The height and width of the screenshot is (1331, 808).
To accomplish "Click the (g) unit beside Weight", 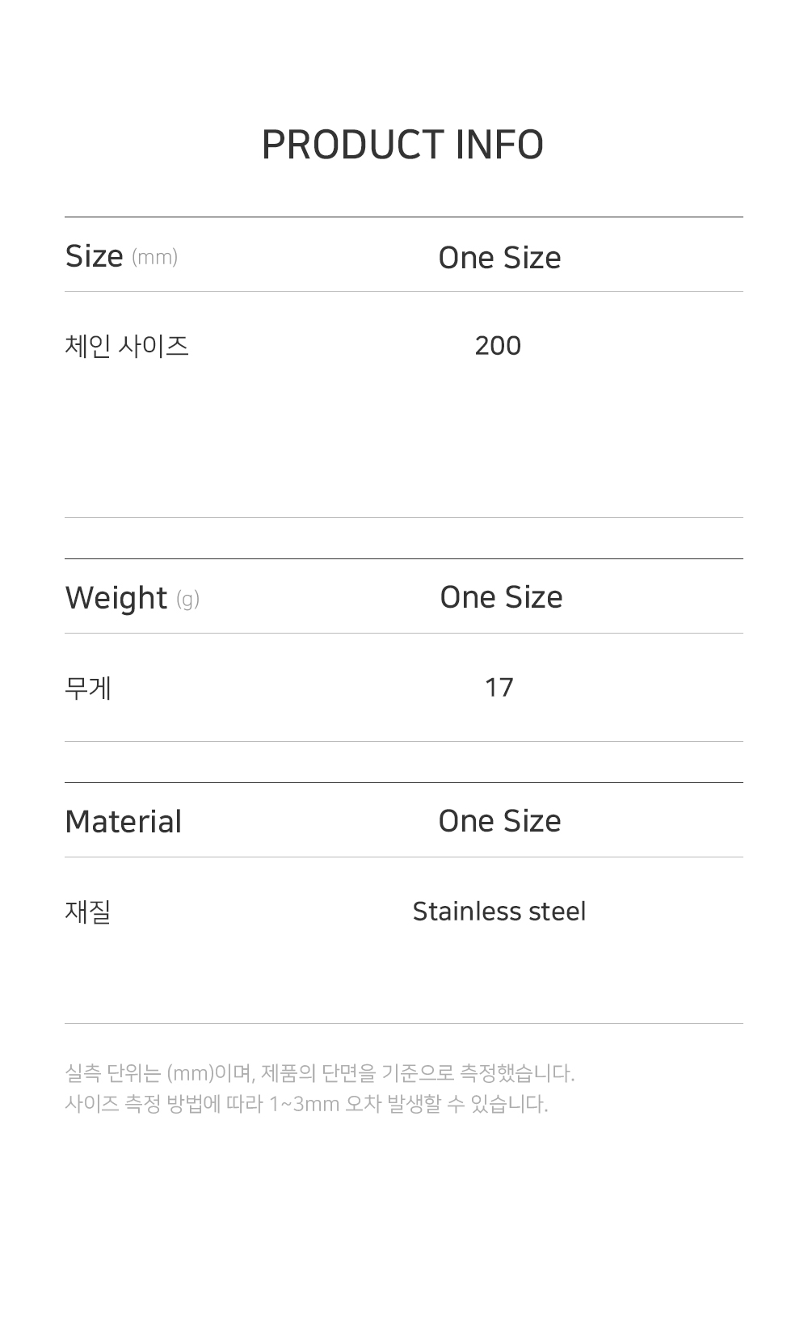I will coord(187,599).
